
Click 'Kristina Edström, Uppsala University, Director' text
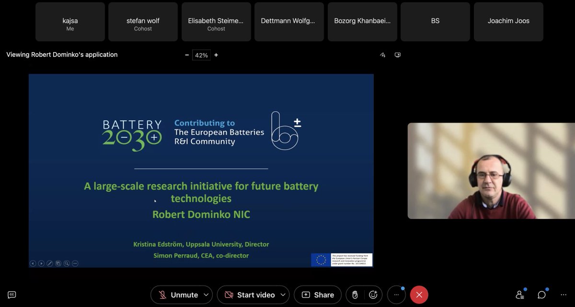click(x=201, y=244)
